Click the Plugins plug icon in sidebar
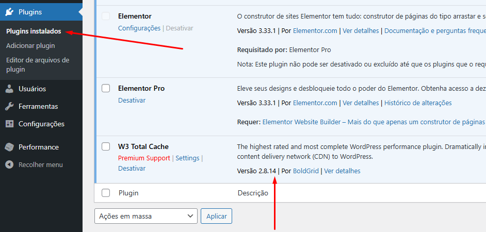 point(9,12)
